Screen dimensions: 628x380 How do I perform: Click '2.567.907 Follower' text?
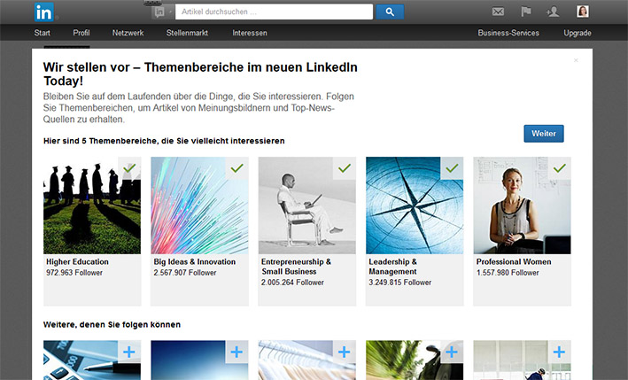(184, 273)
